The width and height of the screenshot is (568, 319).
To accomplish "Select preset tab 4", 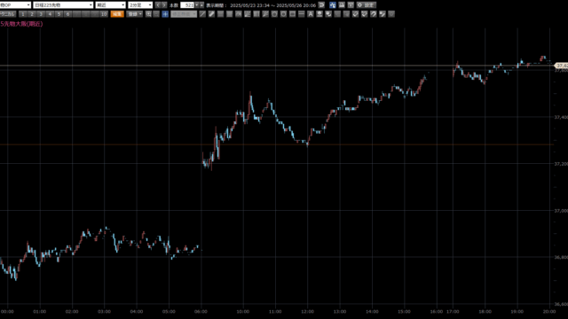I will [x=50, y=14].
